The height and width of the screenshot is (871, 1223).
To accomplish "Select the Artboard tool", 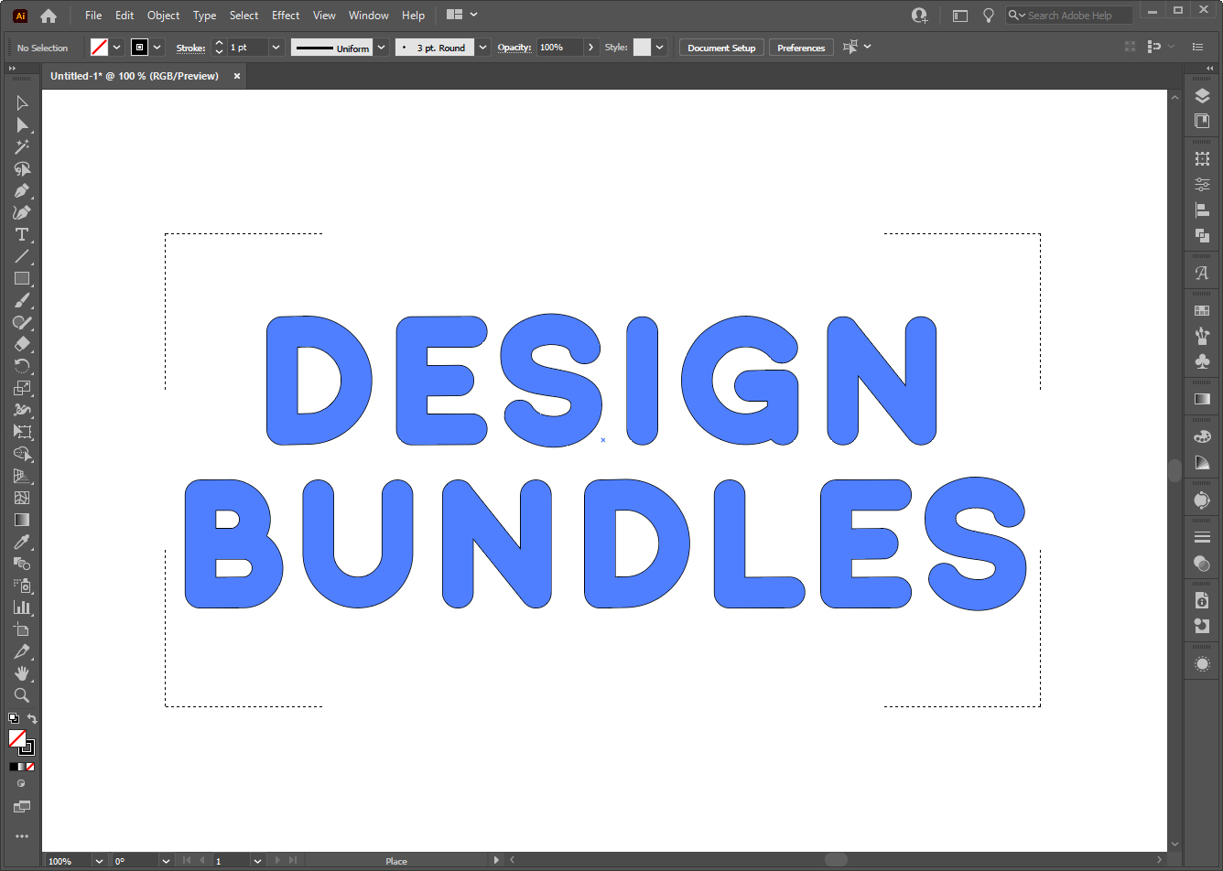I will [x=22, y=630].
